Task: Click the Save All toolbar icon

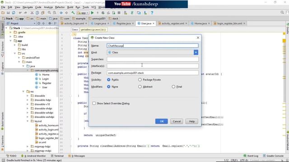Action: click(x=8, y=13)
